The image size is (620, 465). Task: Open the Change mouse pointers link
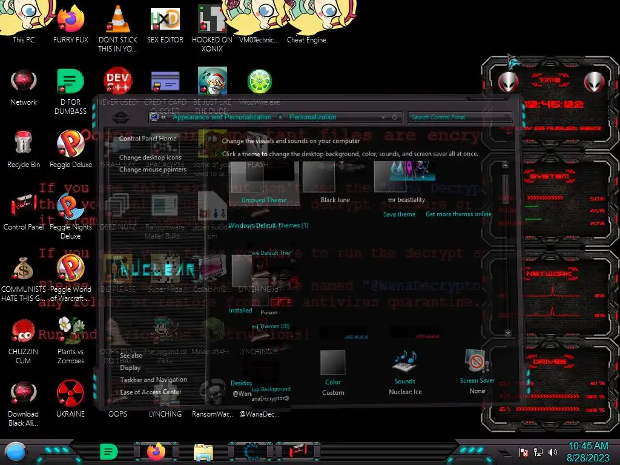153,170
